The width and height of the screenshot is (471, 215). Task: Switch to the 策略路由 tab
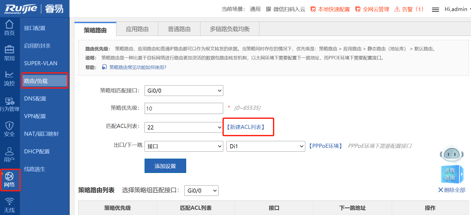(95, 30)
